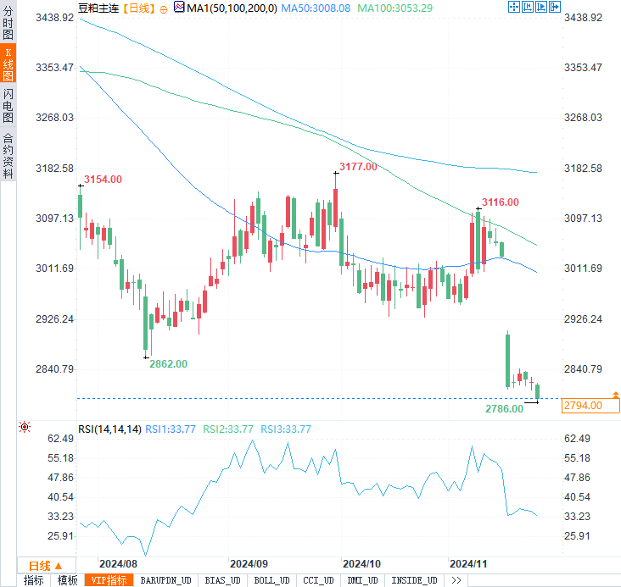Viewport: 621px width, 587px height.
Task: Apply the INSIDE_UD indicator
Action: point(414,580)
